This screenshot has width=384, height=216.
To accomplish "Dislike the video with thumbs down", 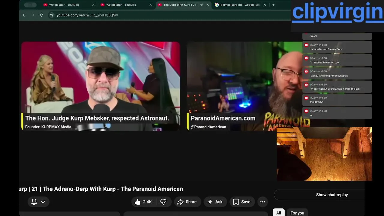I will click(163, 202).
